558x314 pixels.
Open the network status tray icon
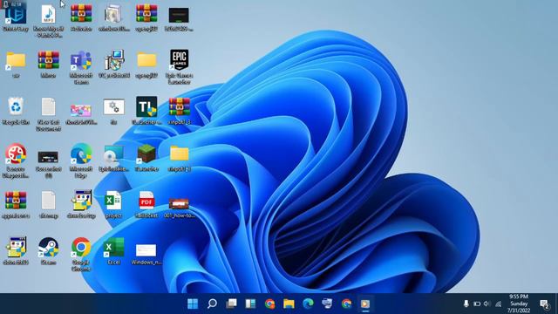pyautogui.click(x=498, y=304)
